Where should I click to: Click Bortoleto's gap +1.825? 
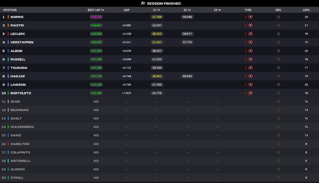[126, 93]
